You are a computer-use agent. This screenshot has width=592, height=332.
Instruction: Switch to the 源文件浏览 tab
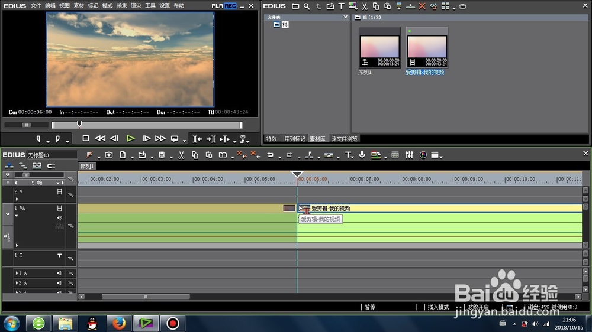tap(345, 139)
